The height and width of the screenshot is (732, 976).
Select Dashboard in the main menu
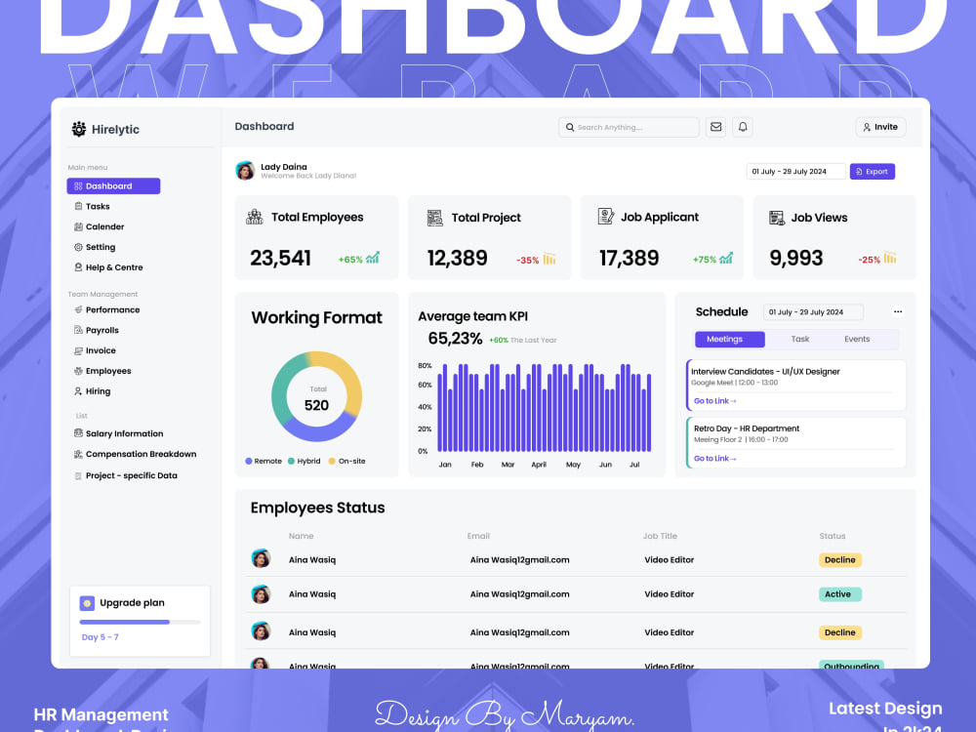coord(113,185)
